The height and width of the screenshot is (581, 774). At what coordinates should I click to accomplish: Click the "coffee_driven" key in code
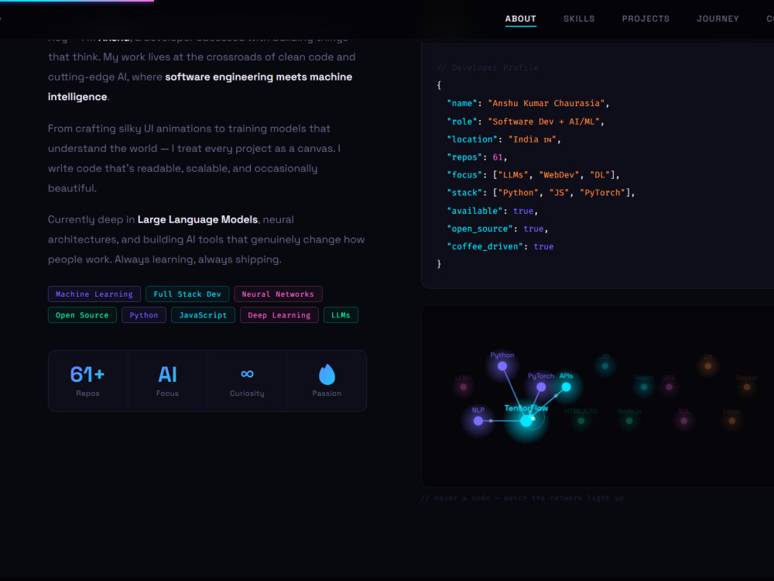(485, 246)
